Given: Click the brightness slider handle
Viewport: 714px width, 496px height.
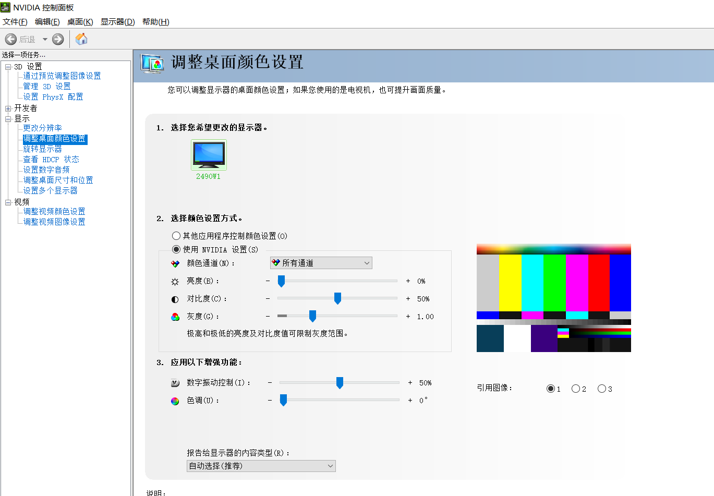Looking at the screenshot, I should point(281,281).
